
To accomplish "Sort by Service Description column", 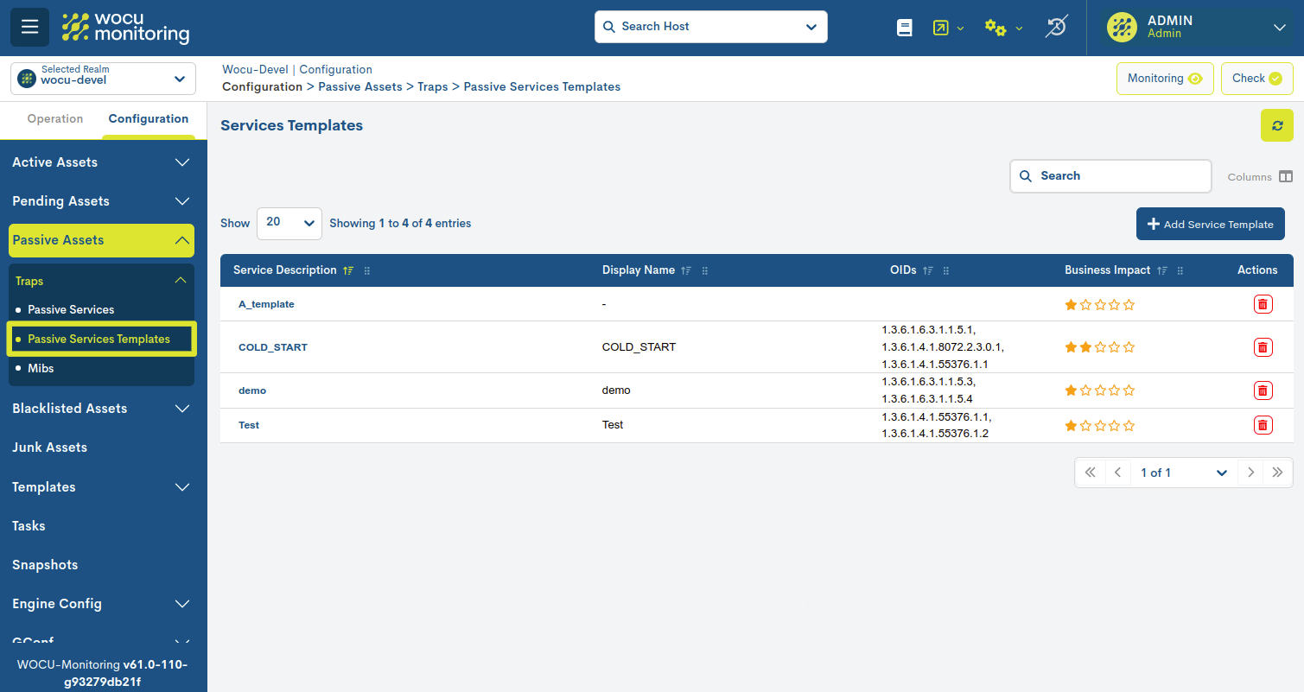I will click(x=348, y=270).
